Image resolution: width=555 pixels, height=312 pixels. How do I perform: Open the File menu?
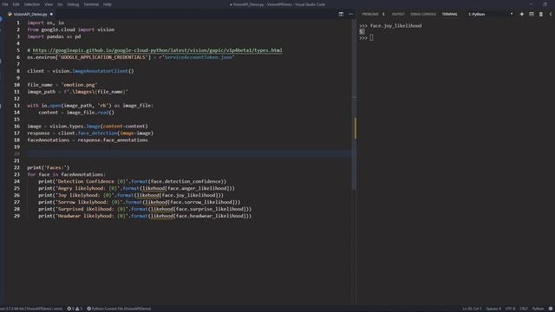click(x=5, y=4)
